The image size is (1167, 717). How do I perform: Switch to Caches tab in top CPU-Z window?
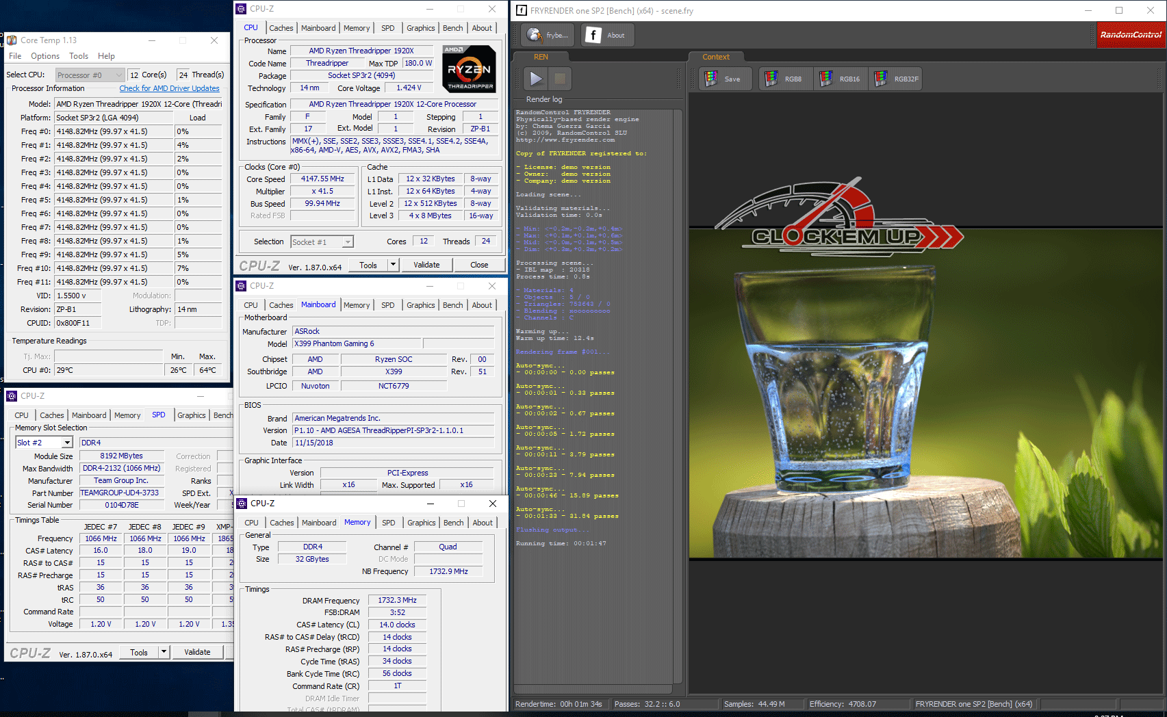tap(281, 28)
